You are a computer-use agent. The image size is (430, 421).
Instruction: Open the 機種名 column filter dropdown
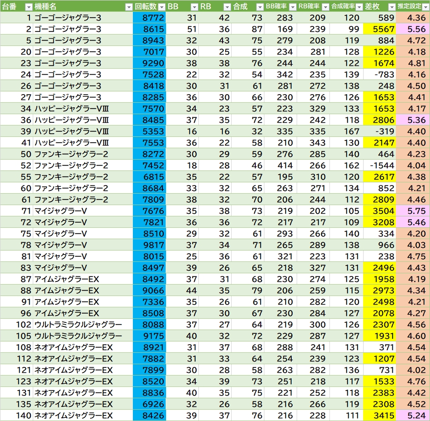128,7
